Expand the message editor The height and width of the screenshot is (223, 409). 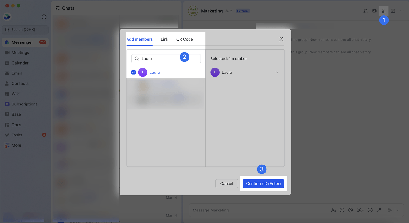(379, 210)
